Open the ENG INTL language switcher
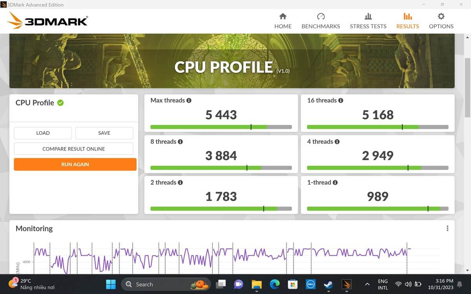This screenshot has width=471, height=294. coord(383,284)
